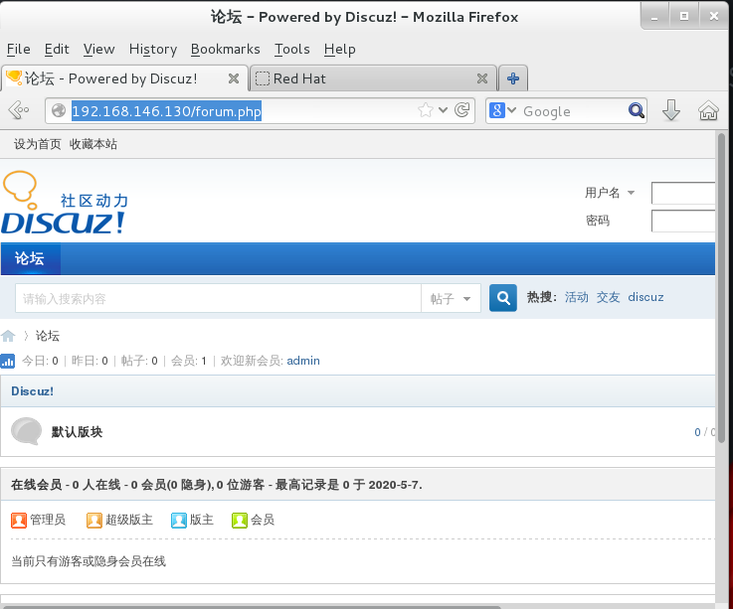Open Google search engine selector icon
The width and height of the screenshot is (733, 609).
pyautogui.click(x=497, y=110)
